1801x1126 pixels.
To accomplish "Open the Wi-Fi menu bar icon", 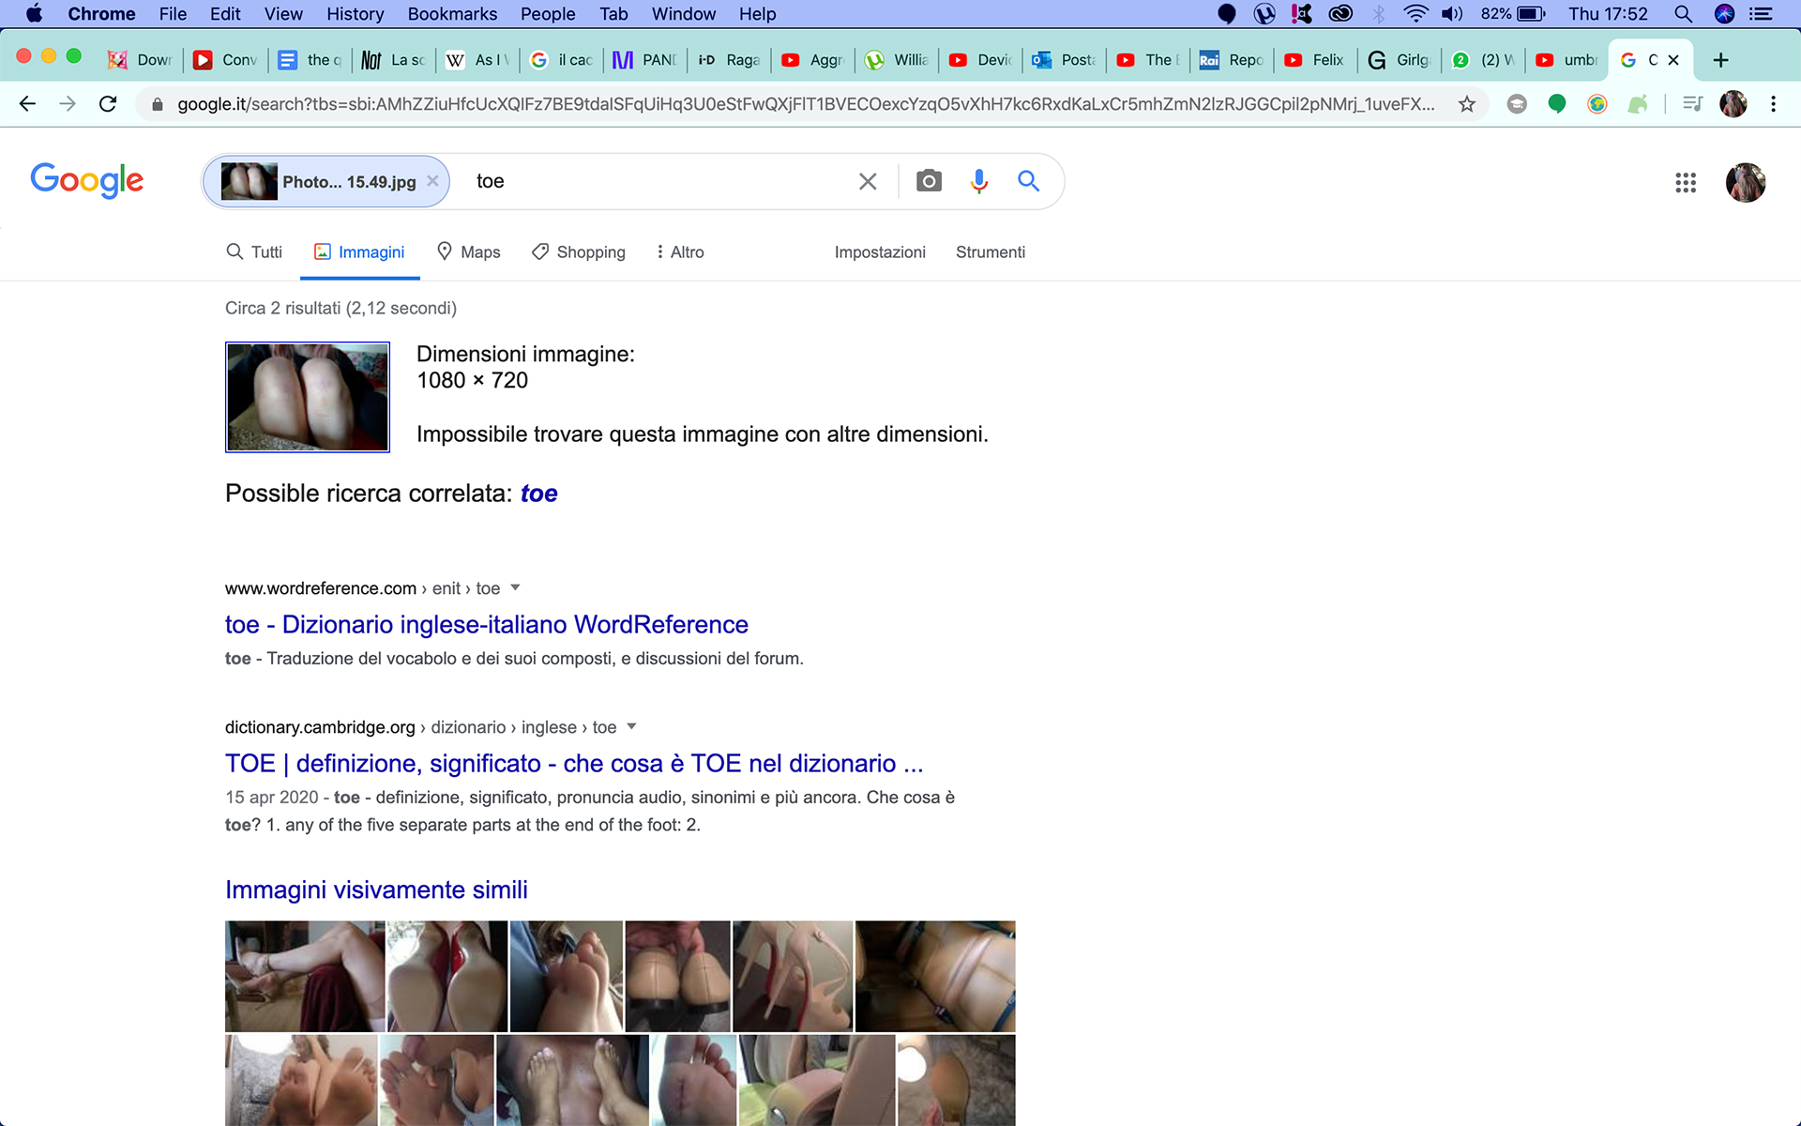I will tap(1415, 14).
